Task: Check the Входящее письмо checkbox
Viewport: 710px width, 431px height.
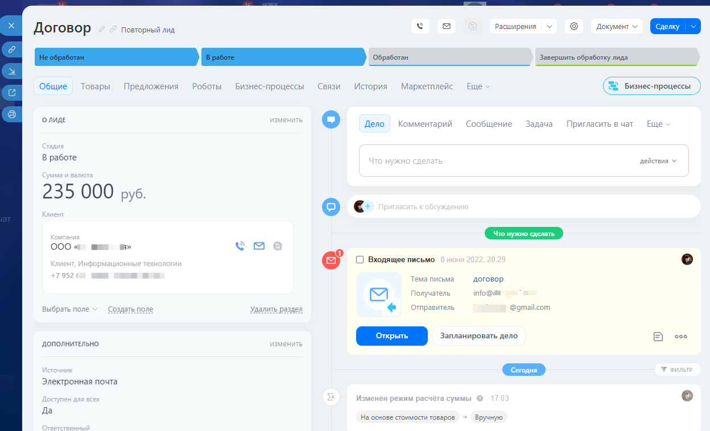Action: coord(360,259)
